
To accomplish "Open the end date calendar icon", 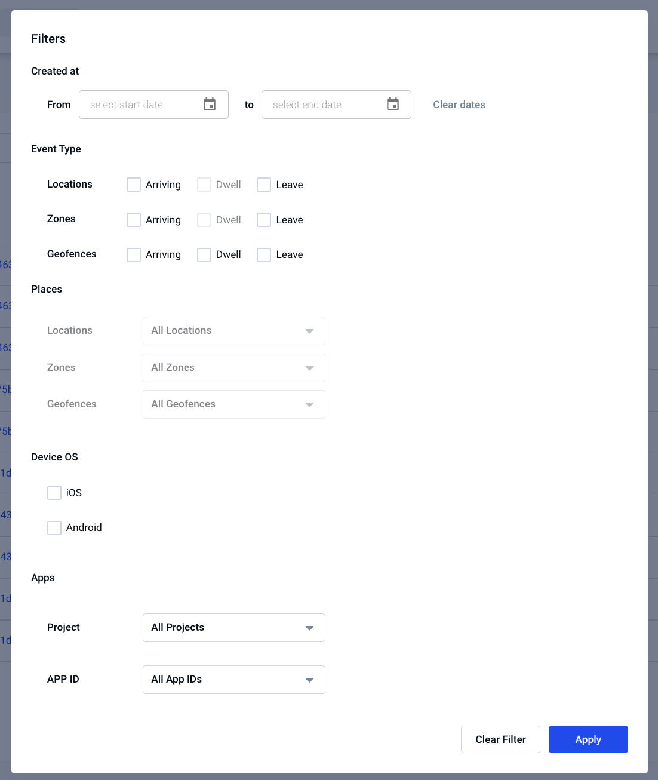I will pyautogui.click(x=393, y=105).
